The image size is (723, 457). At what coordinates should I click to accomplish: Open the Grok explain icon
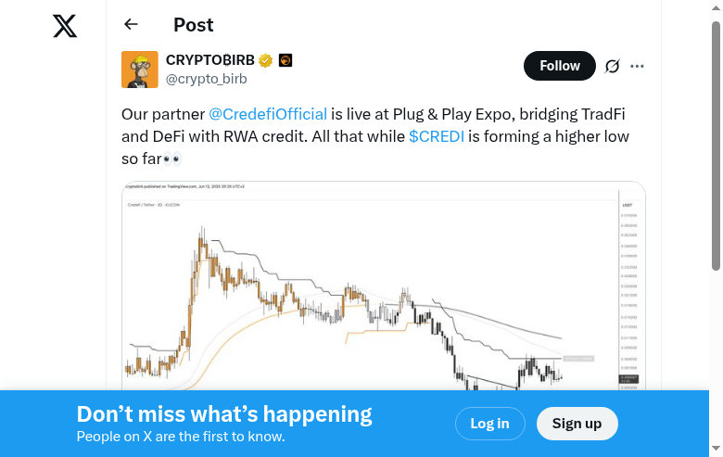pyautogui.click(x=612, y=66)
